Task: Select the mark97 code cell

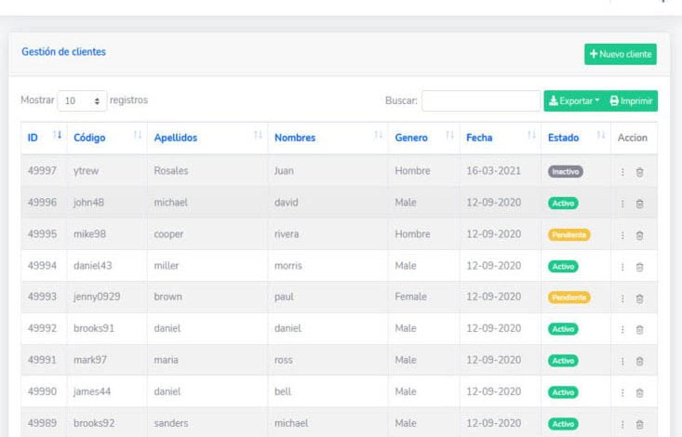Action: [x=107, y=360]
